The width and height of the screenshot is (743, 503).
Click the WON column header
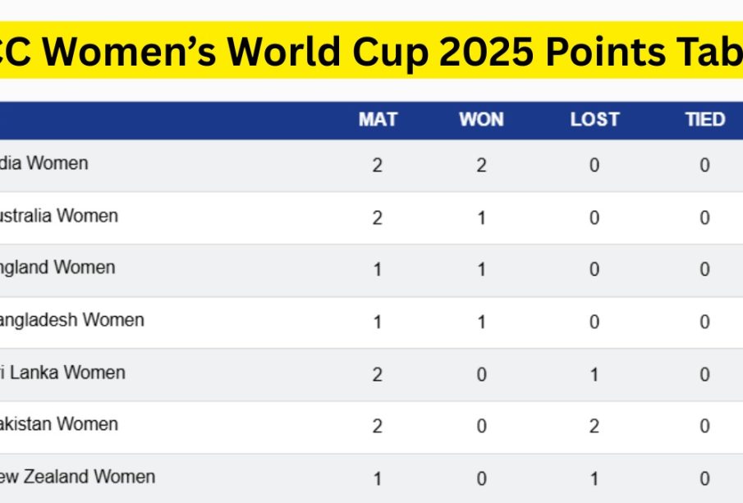tap(481, 120)
